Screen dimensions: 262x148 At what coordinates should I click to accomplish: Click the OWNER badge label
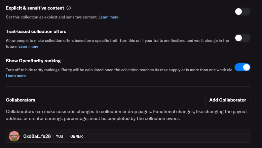pos(76,136)
